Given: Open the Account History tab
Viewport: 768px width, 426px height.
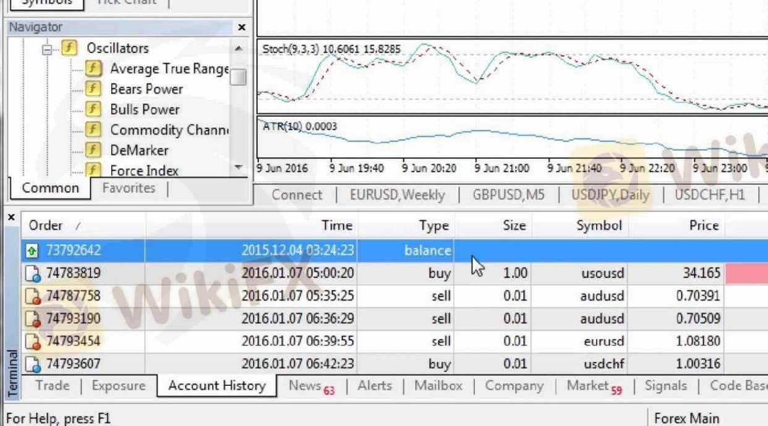Looking at the screenshot, I should pos(216,386).
